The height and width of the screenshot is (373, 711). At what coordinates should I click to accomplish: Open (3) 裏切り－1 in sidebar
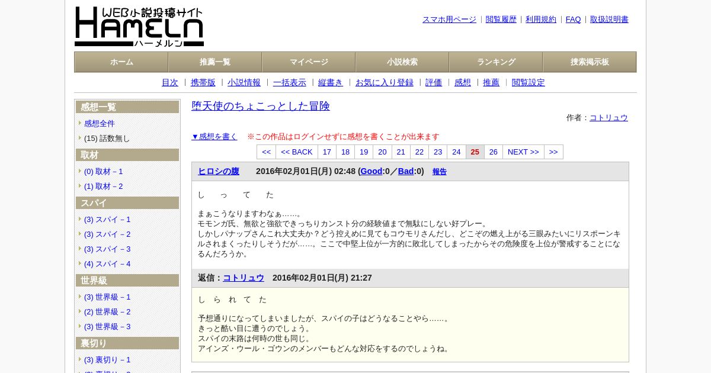click(x=107, y=360)
